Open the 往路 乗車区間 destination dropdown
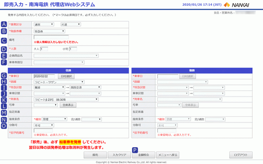 coord(85,93)
